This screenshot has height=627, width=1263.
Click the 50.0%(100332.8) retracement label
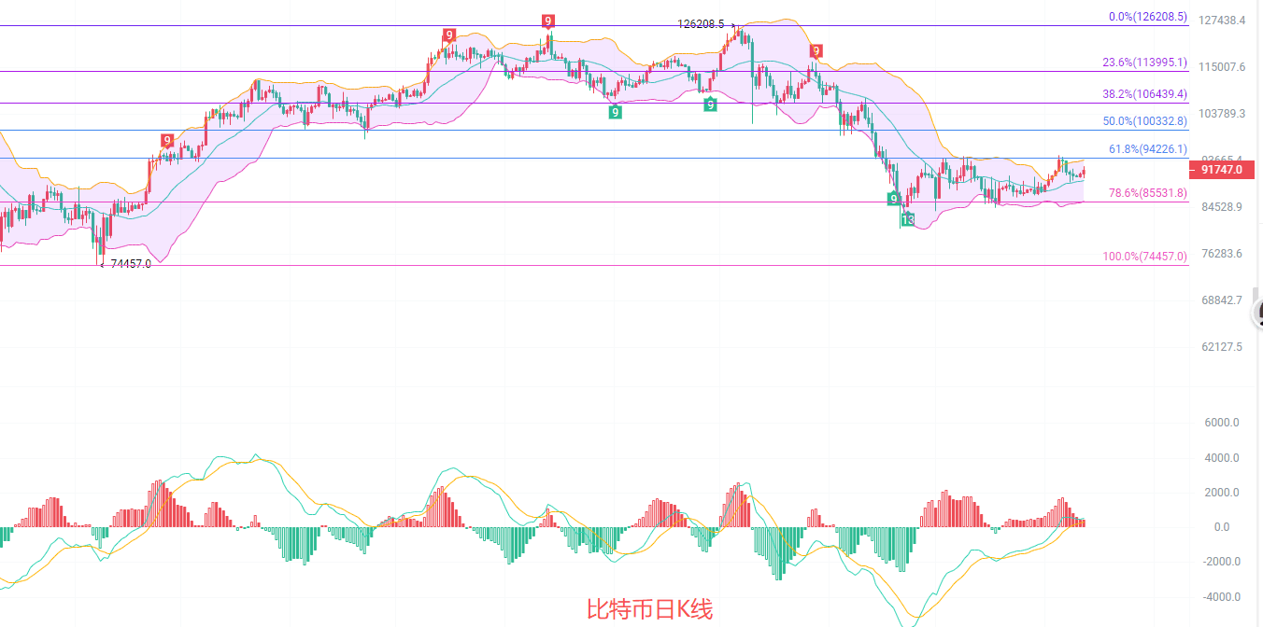[1144, 121]
